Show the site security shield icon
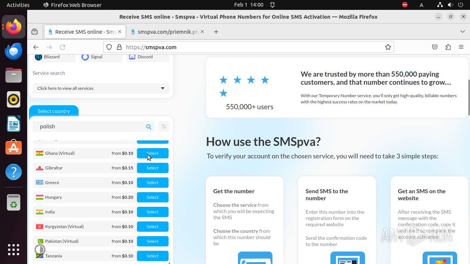This screenshot has height=264, width=470. pos(109,47)
